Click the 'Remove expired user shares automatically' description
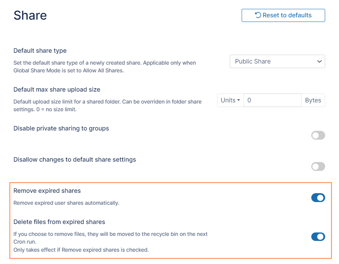Viewport: 339px width, 264px height. [x=66, y=203]
